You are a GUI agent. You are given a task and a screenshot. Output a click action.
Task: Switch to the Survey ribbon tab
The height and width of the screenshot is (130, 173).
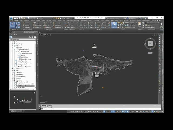coord(60,20)
